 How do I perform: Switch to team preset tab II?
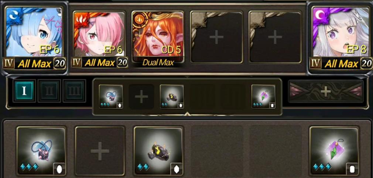pos(49,91)
